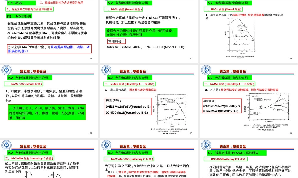Viewport: 298px width, 178px height.
Task: Click the logo on the 如上所述 slide
Action: pyautogui.click(x=7, y=145)
